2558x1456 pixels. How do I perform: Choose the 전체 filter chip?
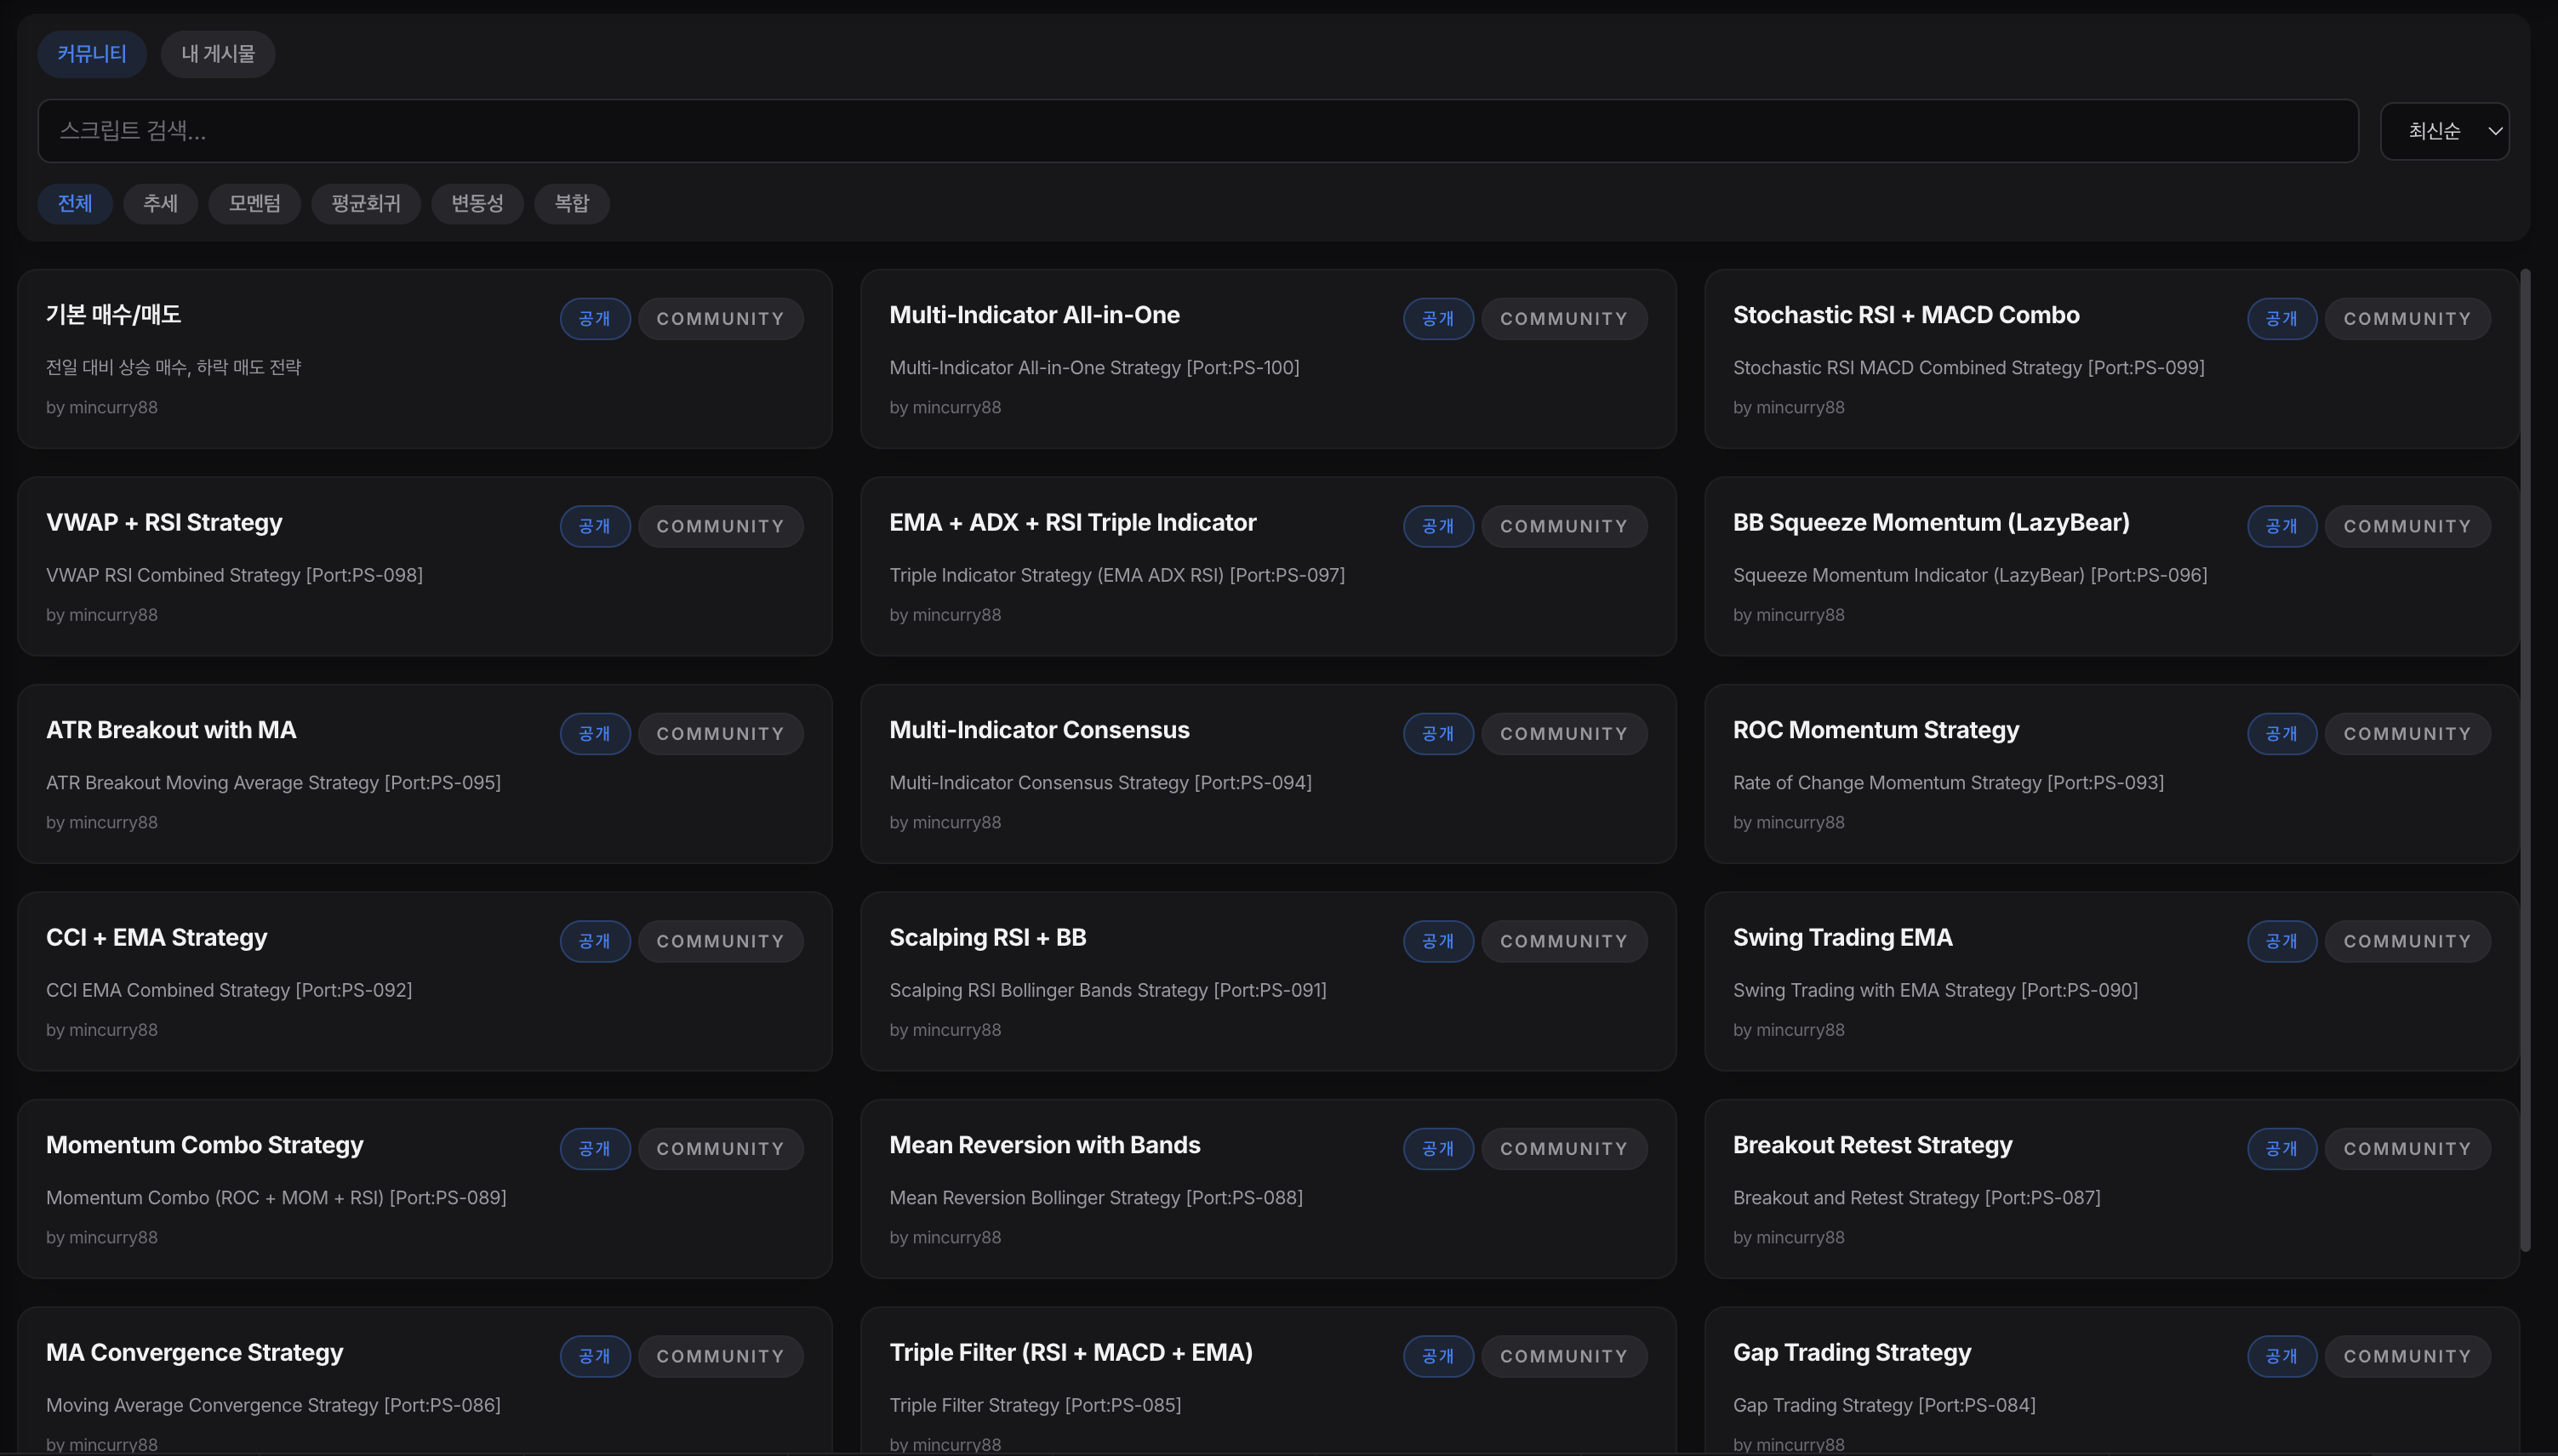click(x=75, y=204)
